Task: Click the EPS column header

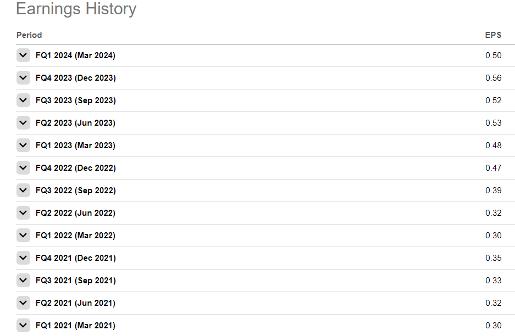Action: 493,35
